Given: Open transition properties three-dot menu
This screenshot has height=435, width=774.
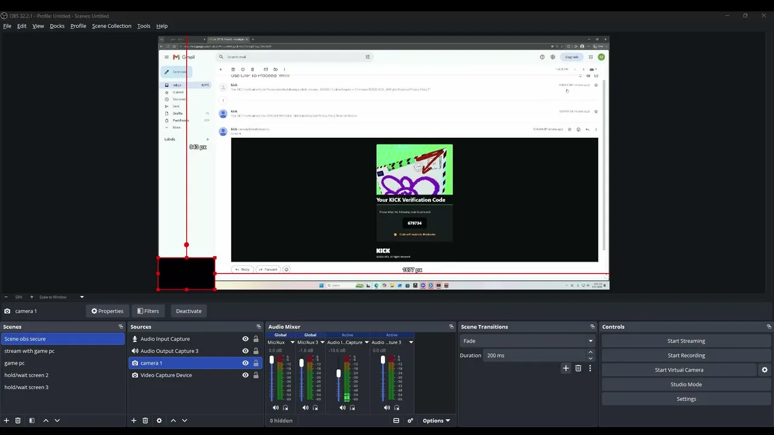Looking at the screenshot, I should (590, 369).
